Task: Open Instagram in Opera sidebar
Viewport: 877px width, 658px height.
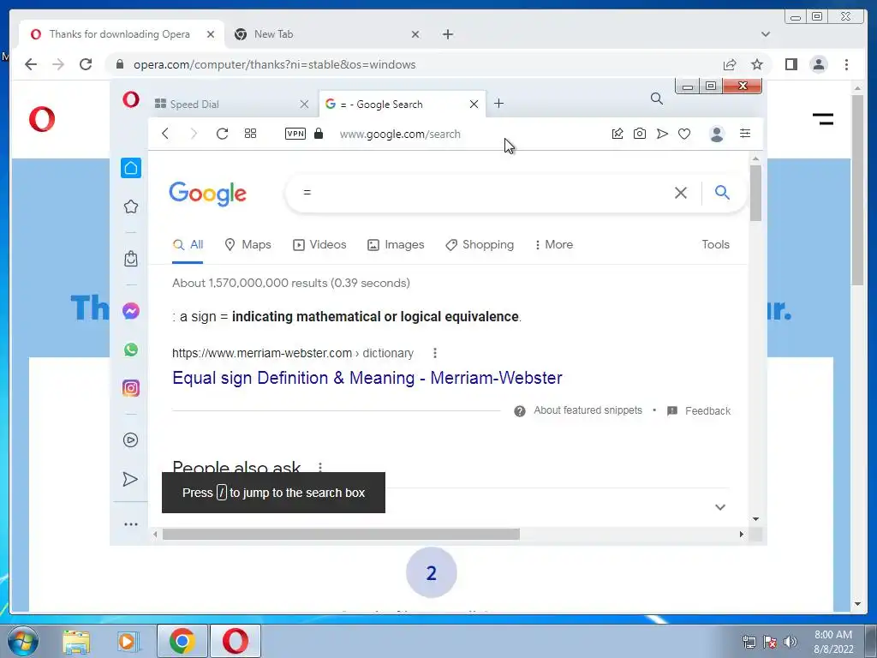Action: tap(131, 388)
